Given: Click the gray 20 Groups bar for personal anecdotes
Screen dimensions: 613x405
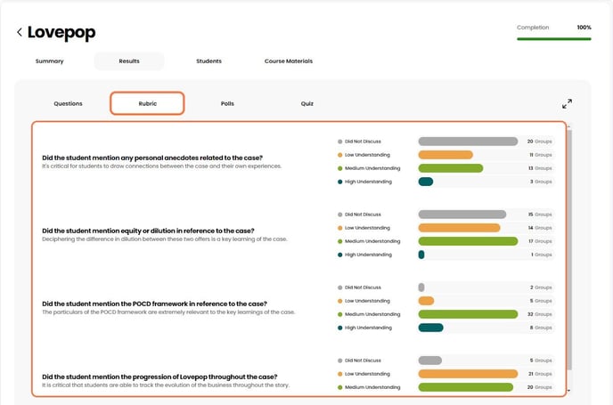Looking at the screenshot, I should point(468,142).
